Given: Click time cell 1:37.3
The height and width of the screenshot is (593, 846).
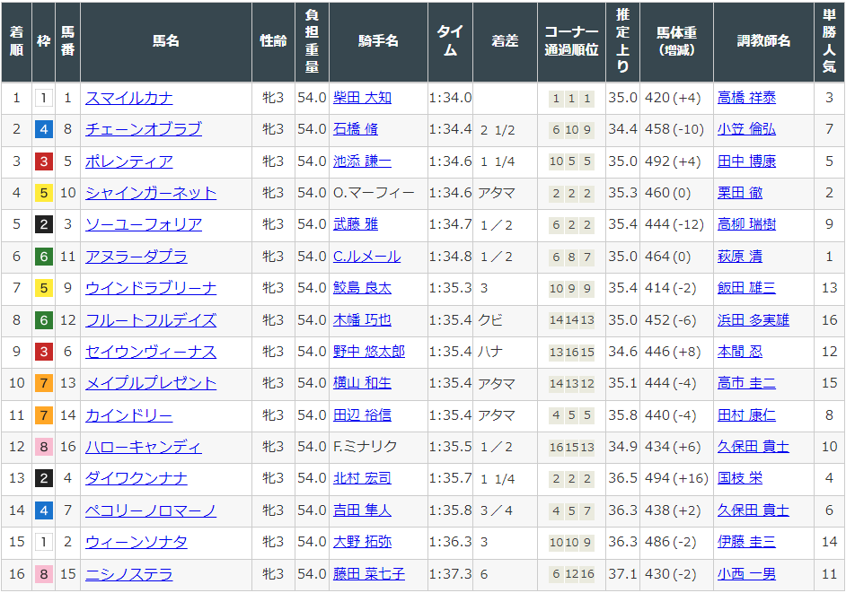Looking at the screenshot, I should [x=450, y=574].
